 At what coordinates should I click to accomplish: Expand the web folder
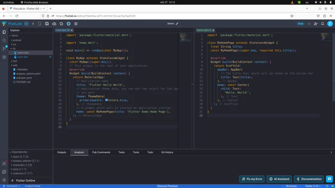11,65
